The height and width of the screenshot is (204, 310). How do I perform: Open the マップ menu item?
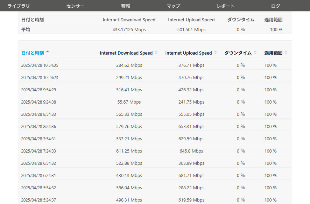(174, 6)
